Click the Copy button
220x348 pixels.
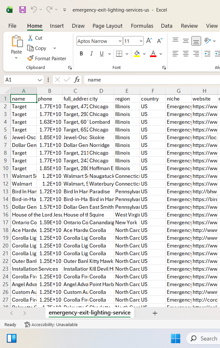click(x=37, y=48)
